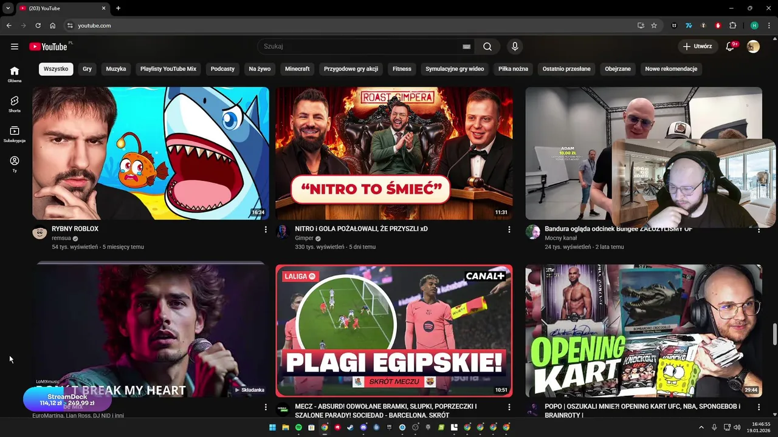Select the Ostatnio przesłane chip

pos(566,69)
